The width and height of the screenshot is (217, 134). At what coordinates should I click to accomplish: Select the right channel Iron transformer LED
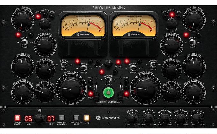(126, 88)
